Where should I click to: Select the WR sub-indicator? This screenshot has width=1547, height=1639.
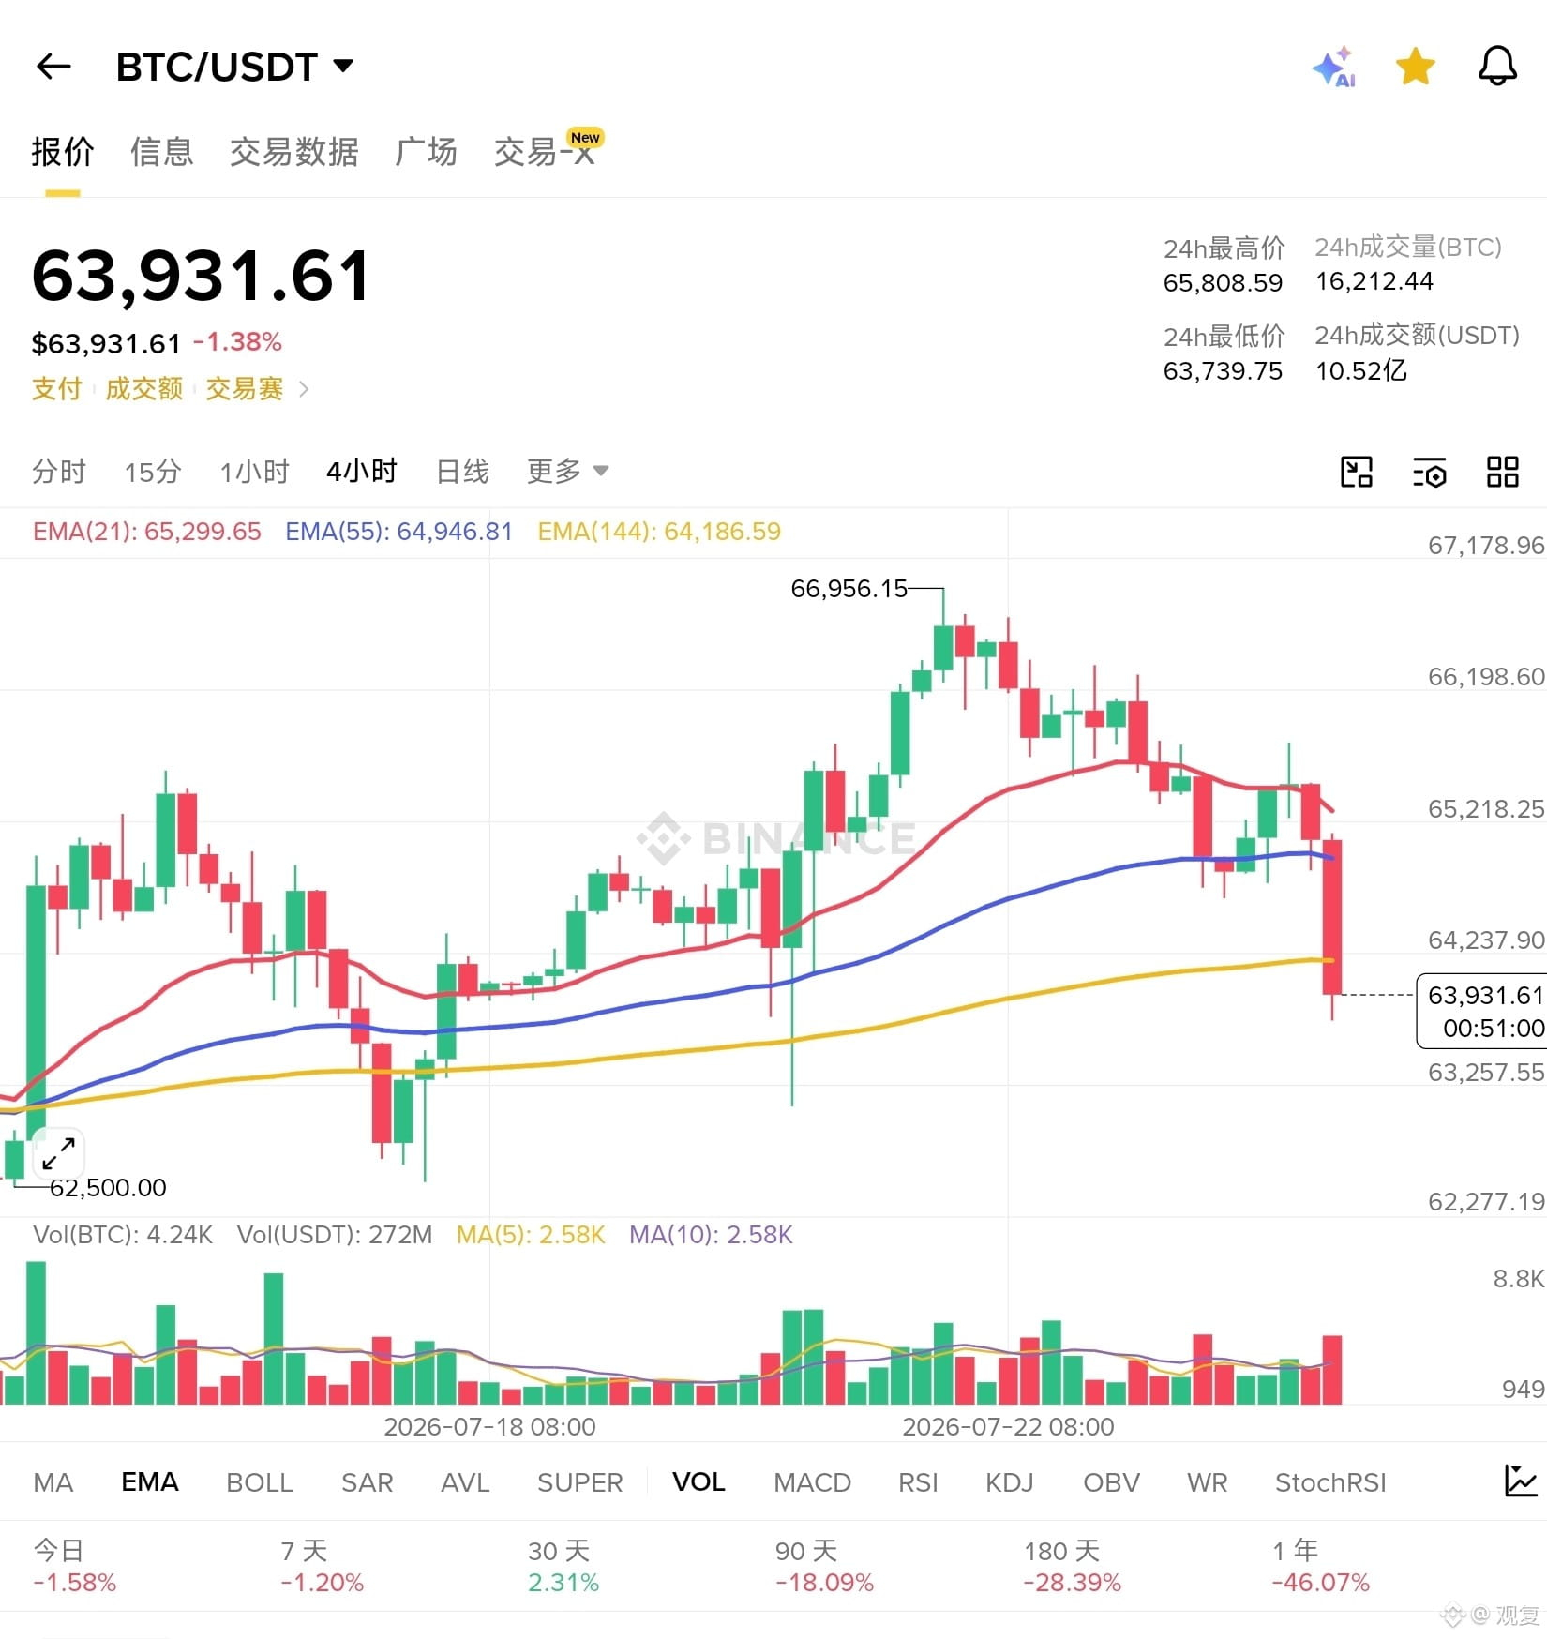1207,1482
